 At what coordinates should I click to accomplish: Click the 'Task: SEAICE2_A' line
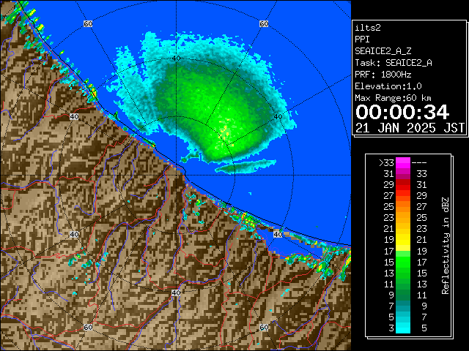point(394,63)
